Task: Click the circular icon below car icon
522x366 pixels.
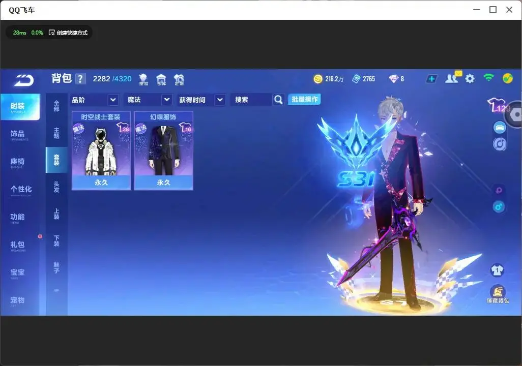Action: pos(500,144)
